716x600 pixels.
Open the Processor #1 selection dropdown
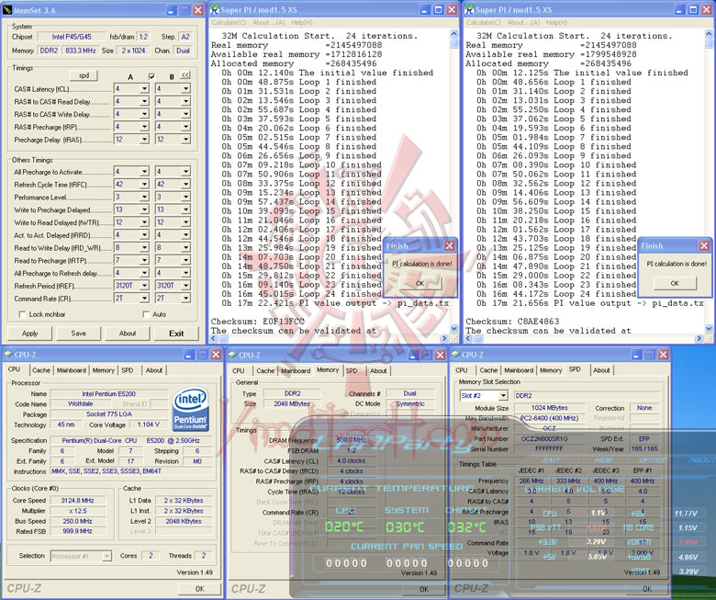106,556
